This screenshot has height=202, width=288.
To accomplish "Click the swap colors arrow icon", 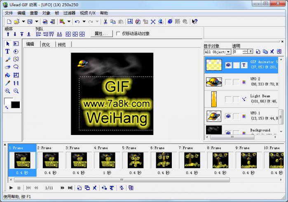I will click(7, 107).
